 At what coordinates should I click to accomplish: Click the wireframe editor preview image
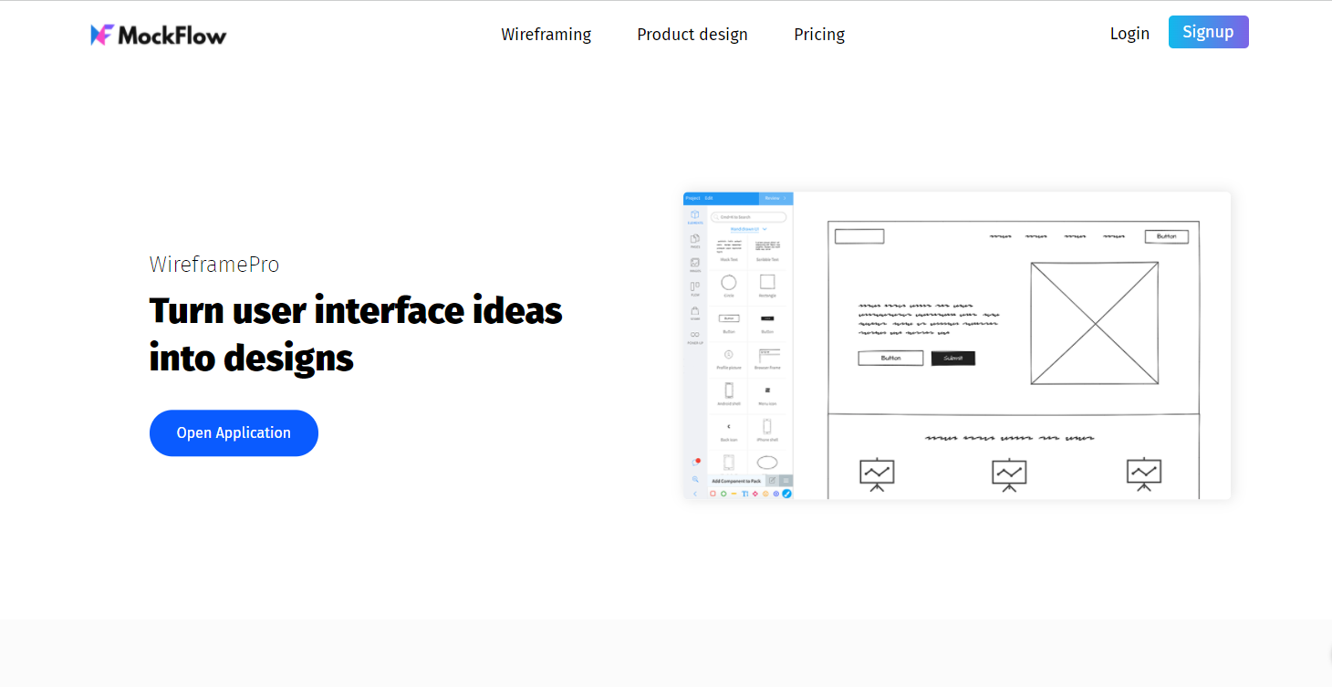coord(956,346)
